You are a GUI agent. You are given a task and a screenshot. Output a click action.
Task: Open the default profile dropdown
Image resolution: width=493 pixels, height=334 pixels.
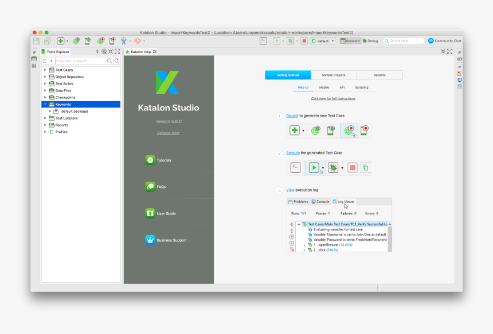click(x=323, y=41)
